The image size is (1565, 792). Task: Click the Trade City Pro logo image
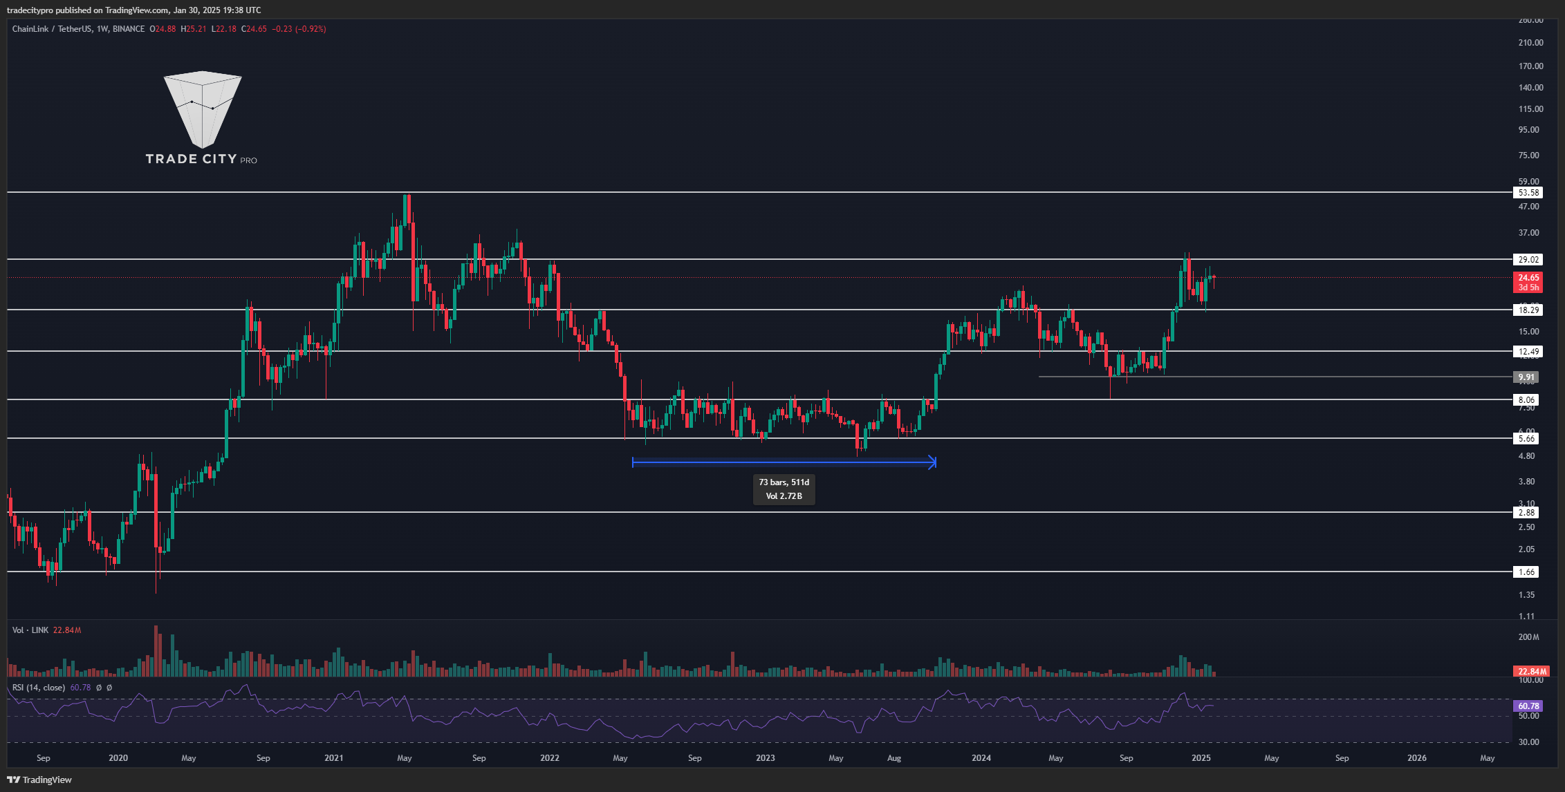(x=202, y=118)
